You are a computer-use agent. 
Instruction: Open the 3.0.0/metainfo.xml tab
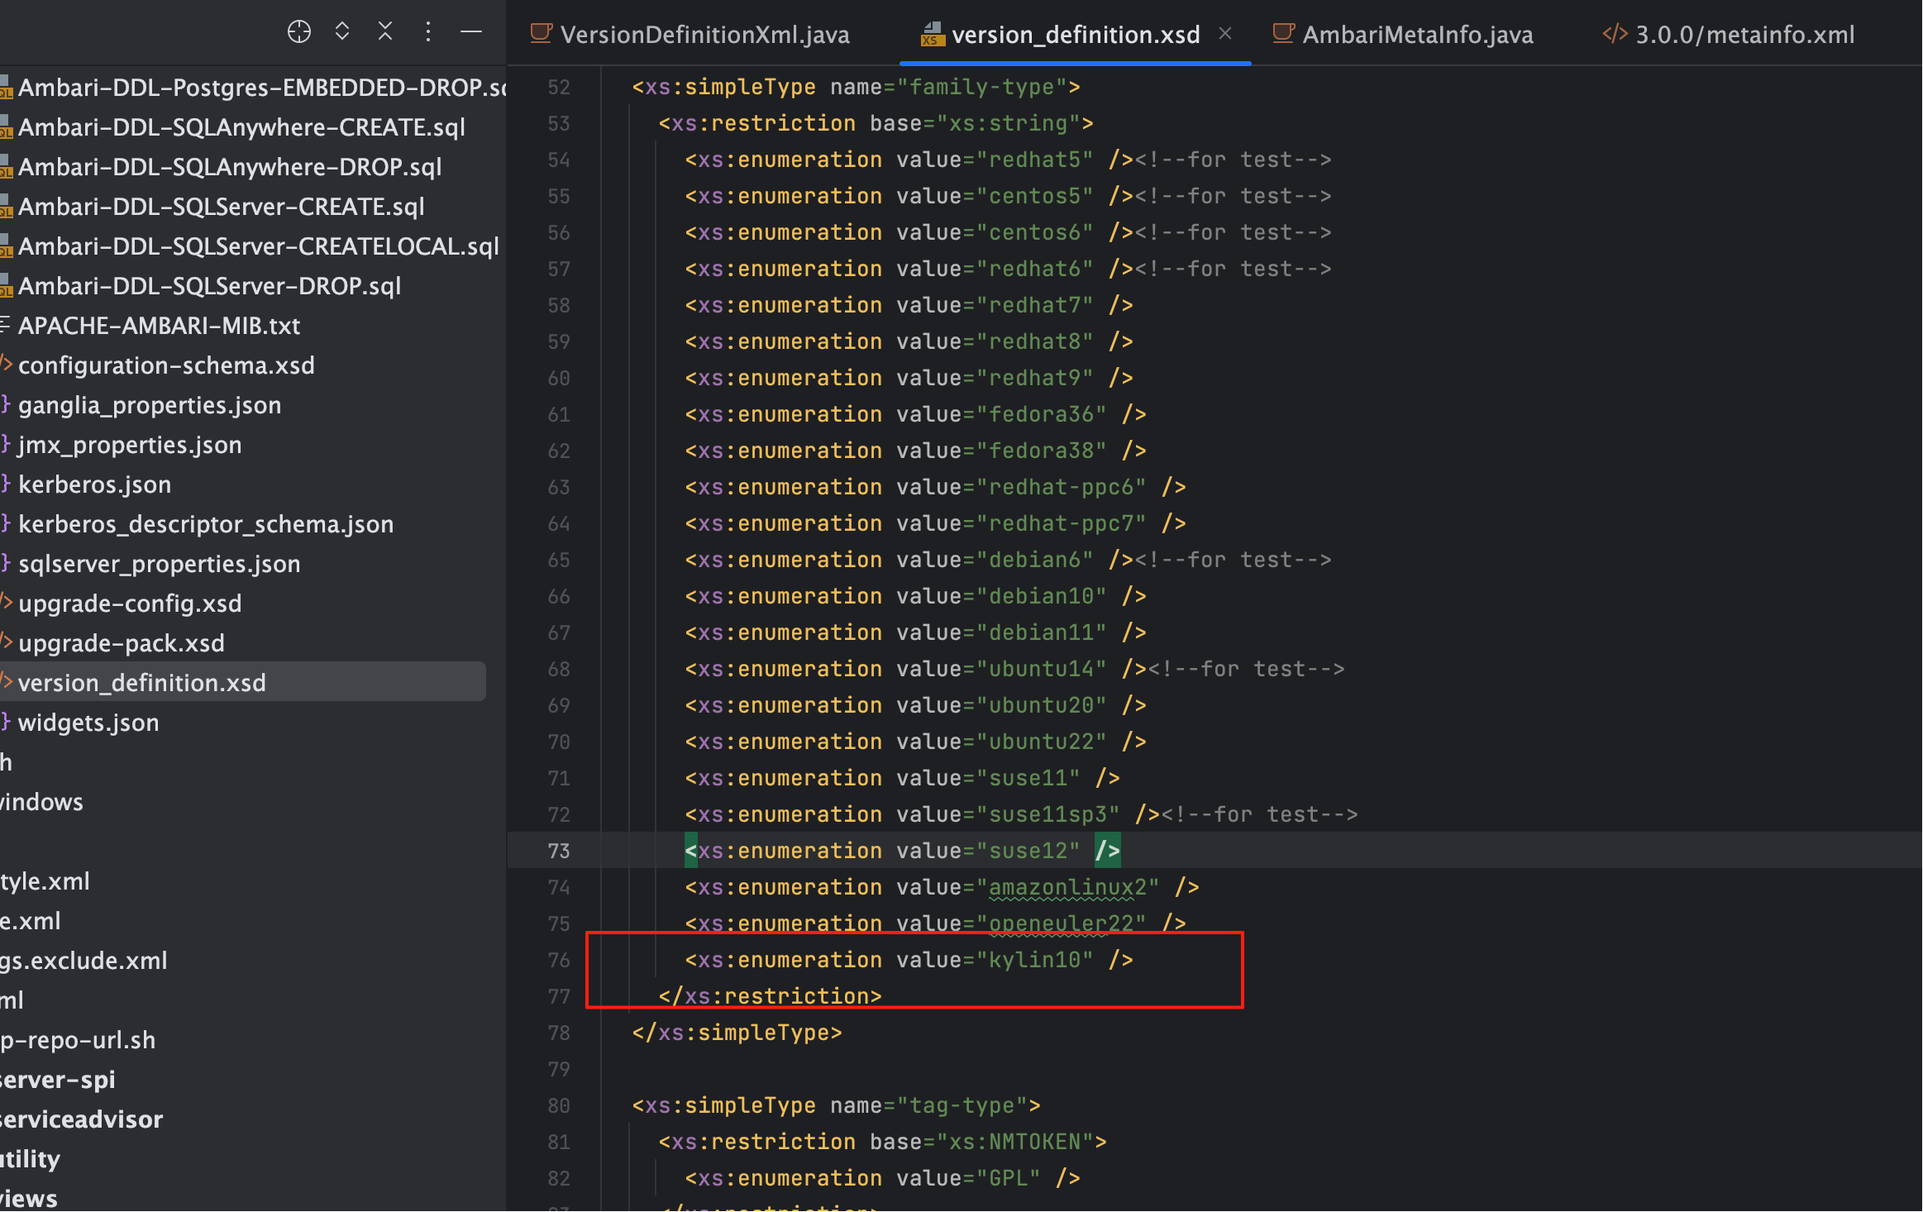point(1744,35)
